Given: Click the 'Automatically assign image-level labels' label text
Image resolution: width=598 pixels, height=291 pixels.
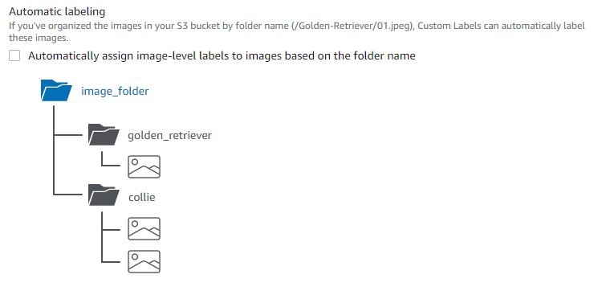Looking at the screenshot, I should [222, 56].
